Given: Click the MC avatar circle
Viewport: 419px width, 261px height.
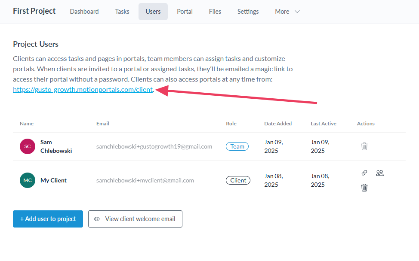Looking at the screenshot, I should tap(28, 180).
